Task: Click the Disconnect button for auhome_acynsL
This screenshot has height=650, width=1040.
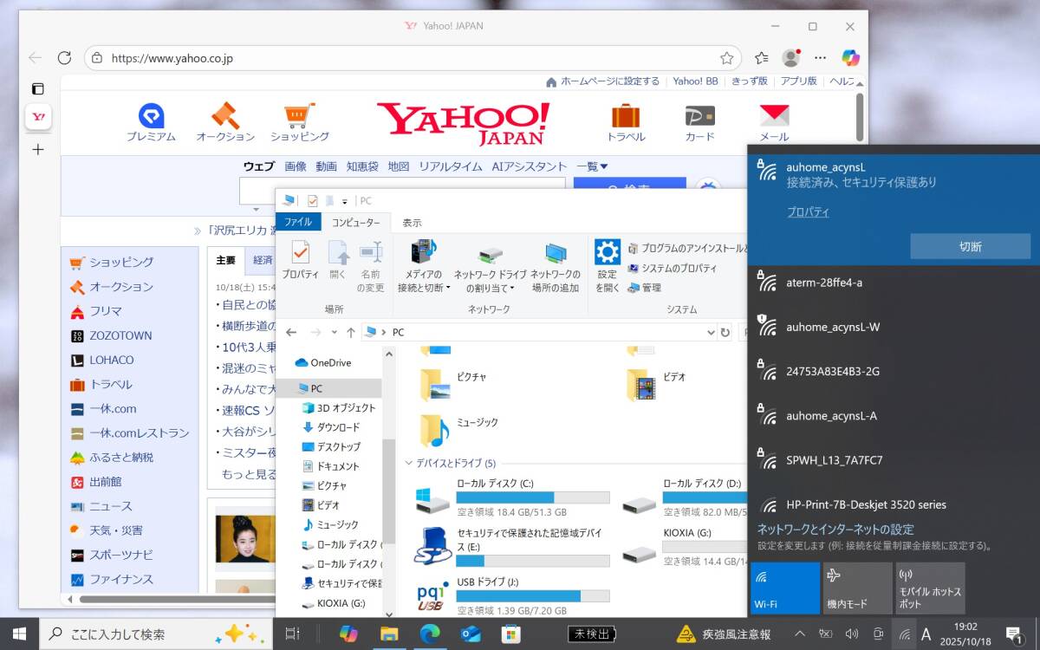Action: point(970,246)
